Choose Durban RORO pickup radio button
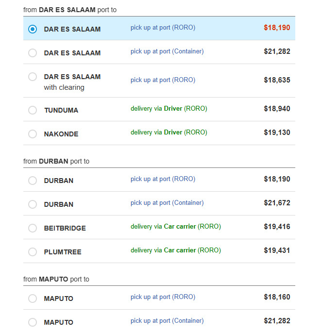The height and width of the screenshot is (332, 322). [33, 181]
